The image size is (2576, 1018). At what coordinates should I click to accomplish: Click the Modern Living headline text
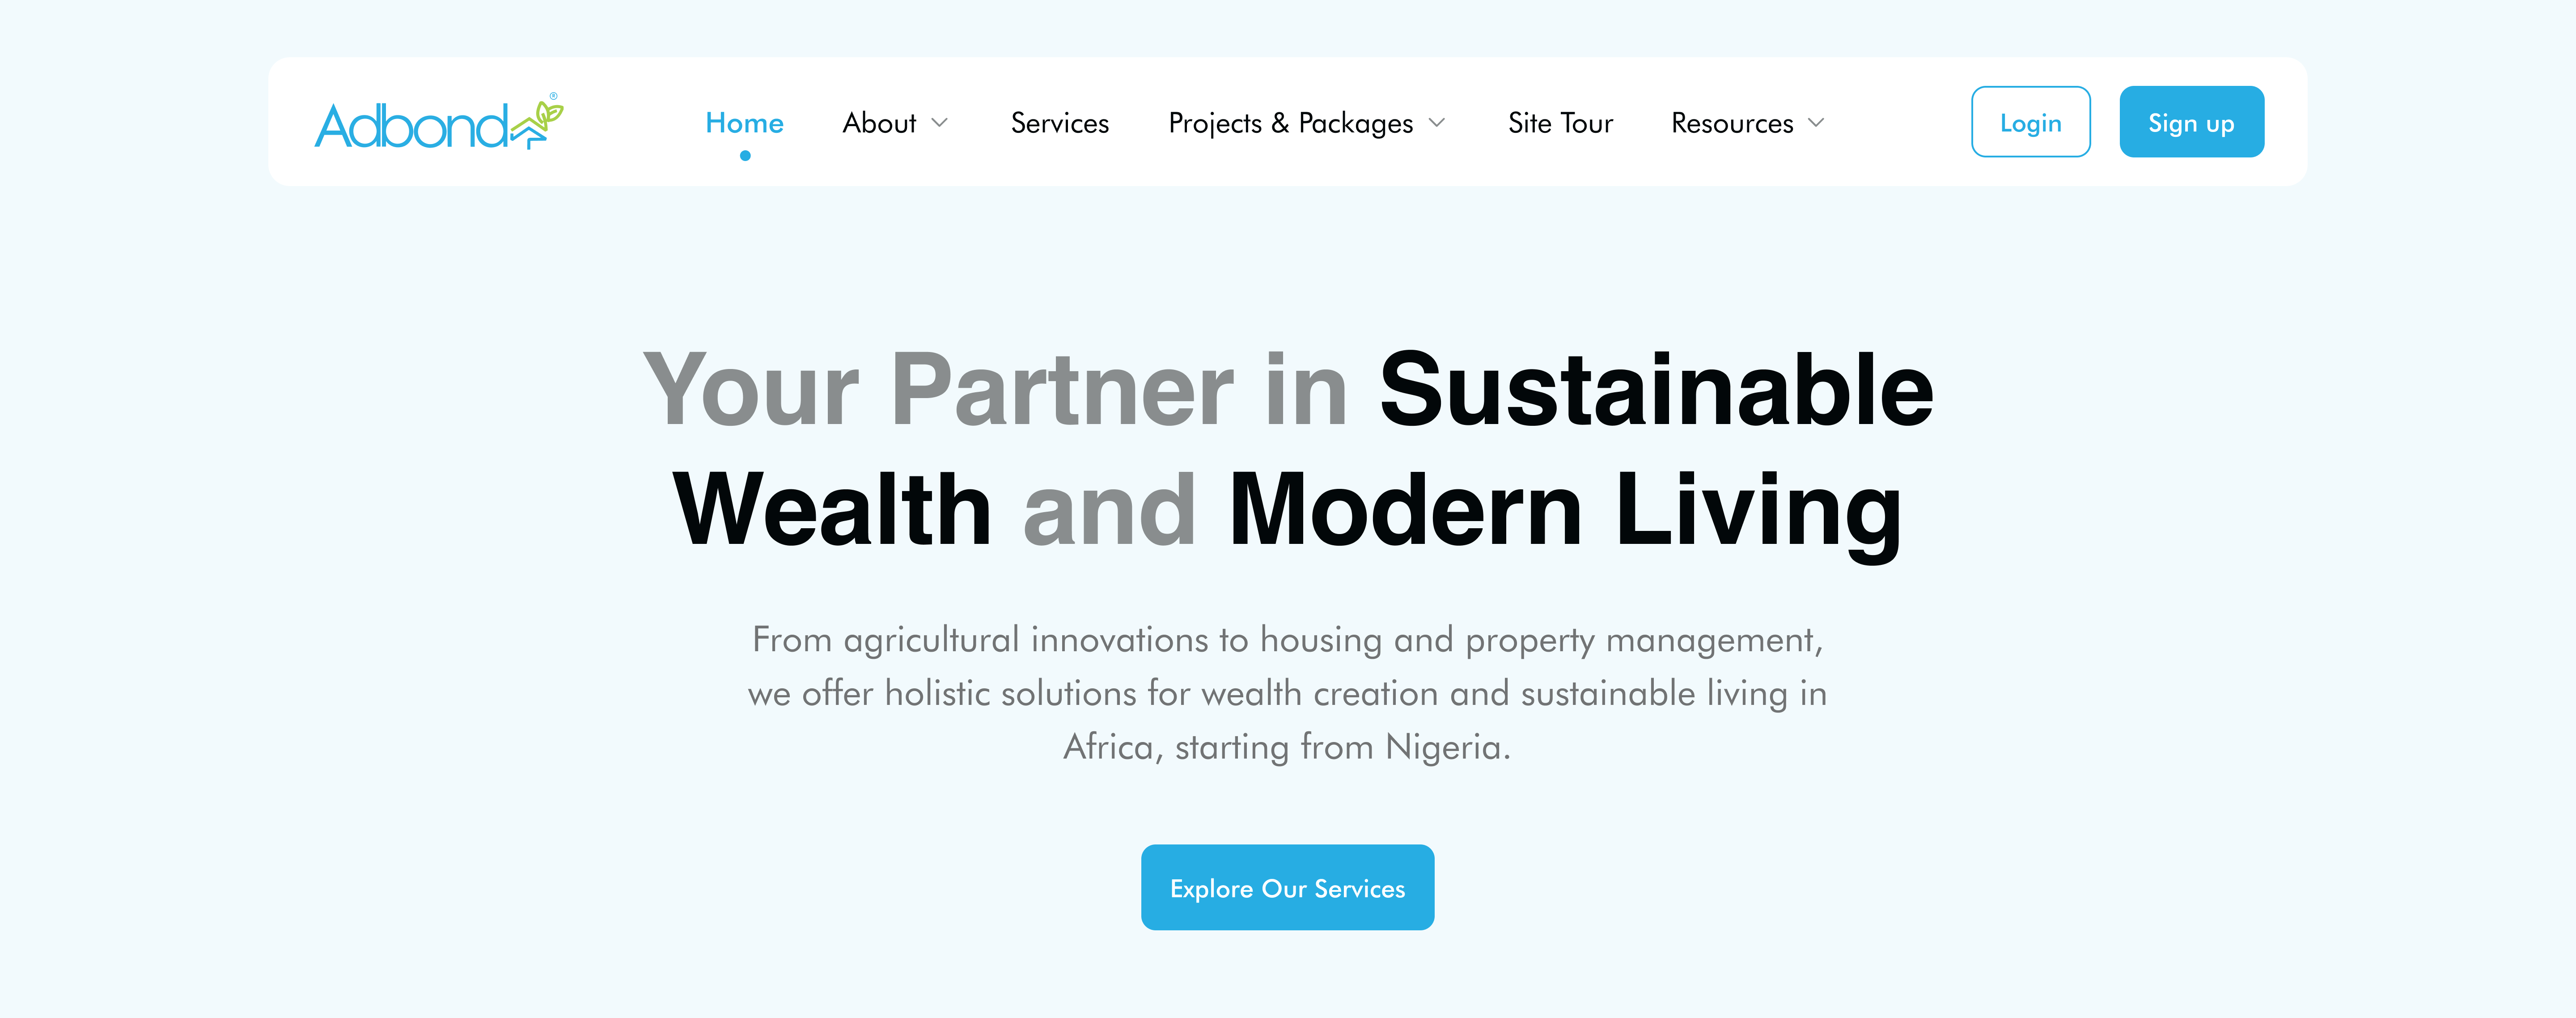coord(1564,510)
